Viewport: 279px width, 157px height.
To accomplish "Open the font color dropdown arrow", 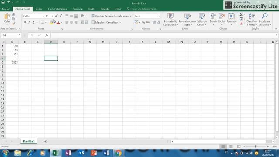I will coord(61,22).
